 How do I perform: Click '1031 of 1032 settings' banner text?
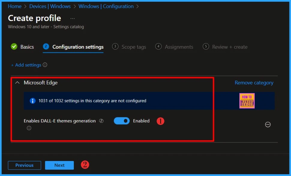92,101
